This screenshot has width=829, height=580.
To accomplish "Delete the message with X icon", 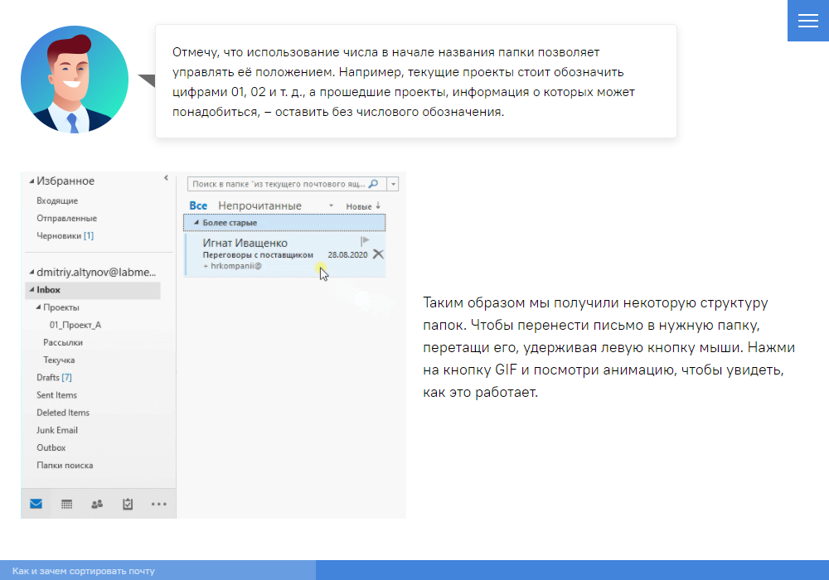I will (378, 254).
